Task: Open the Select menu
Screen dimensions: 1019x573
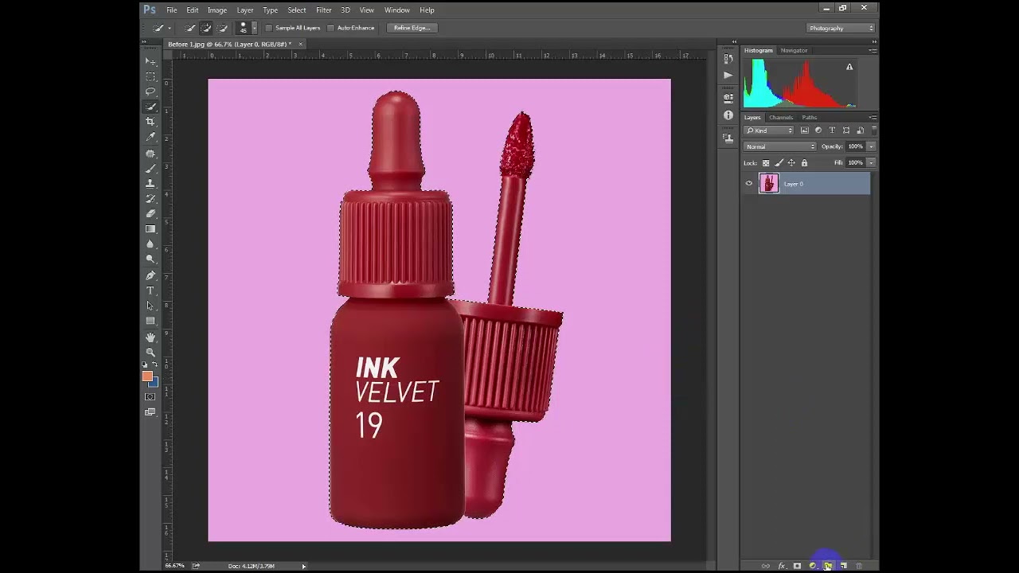Action: point(297,10)
